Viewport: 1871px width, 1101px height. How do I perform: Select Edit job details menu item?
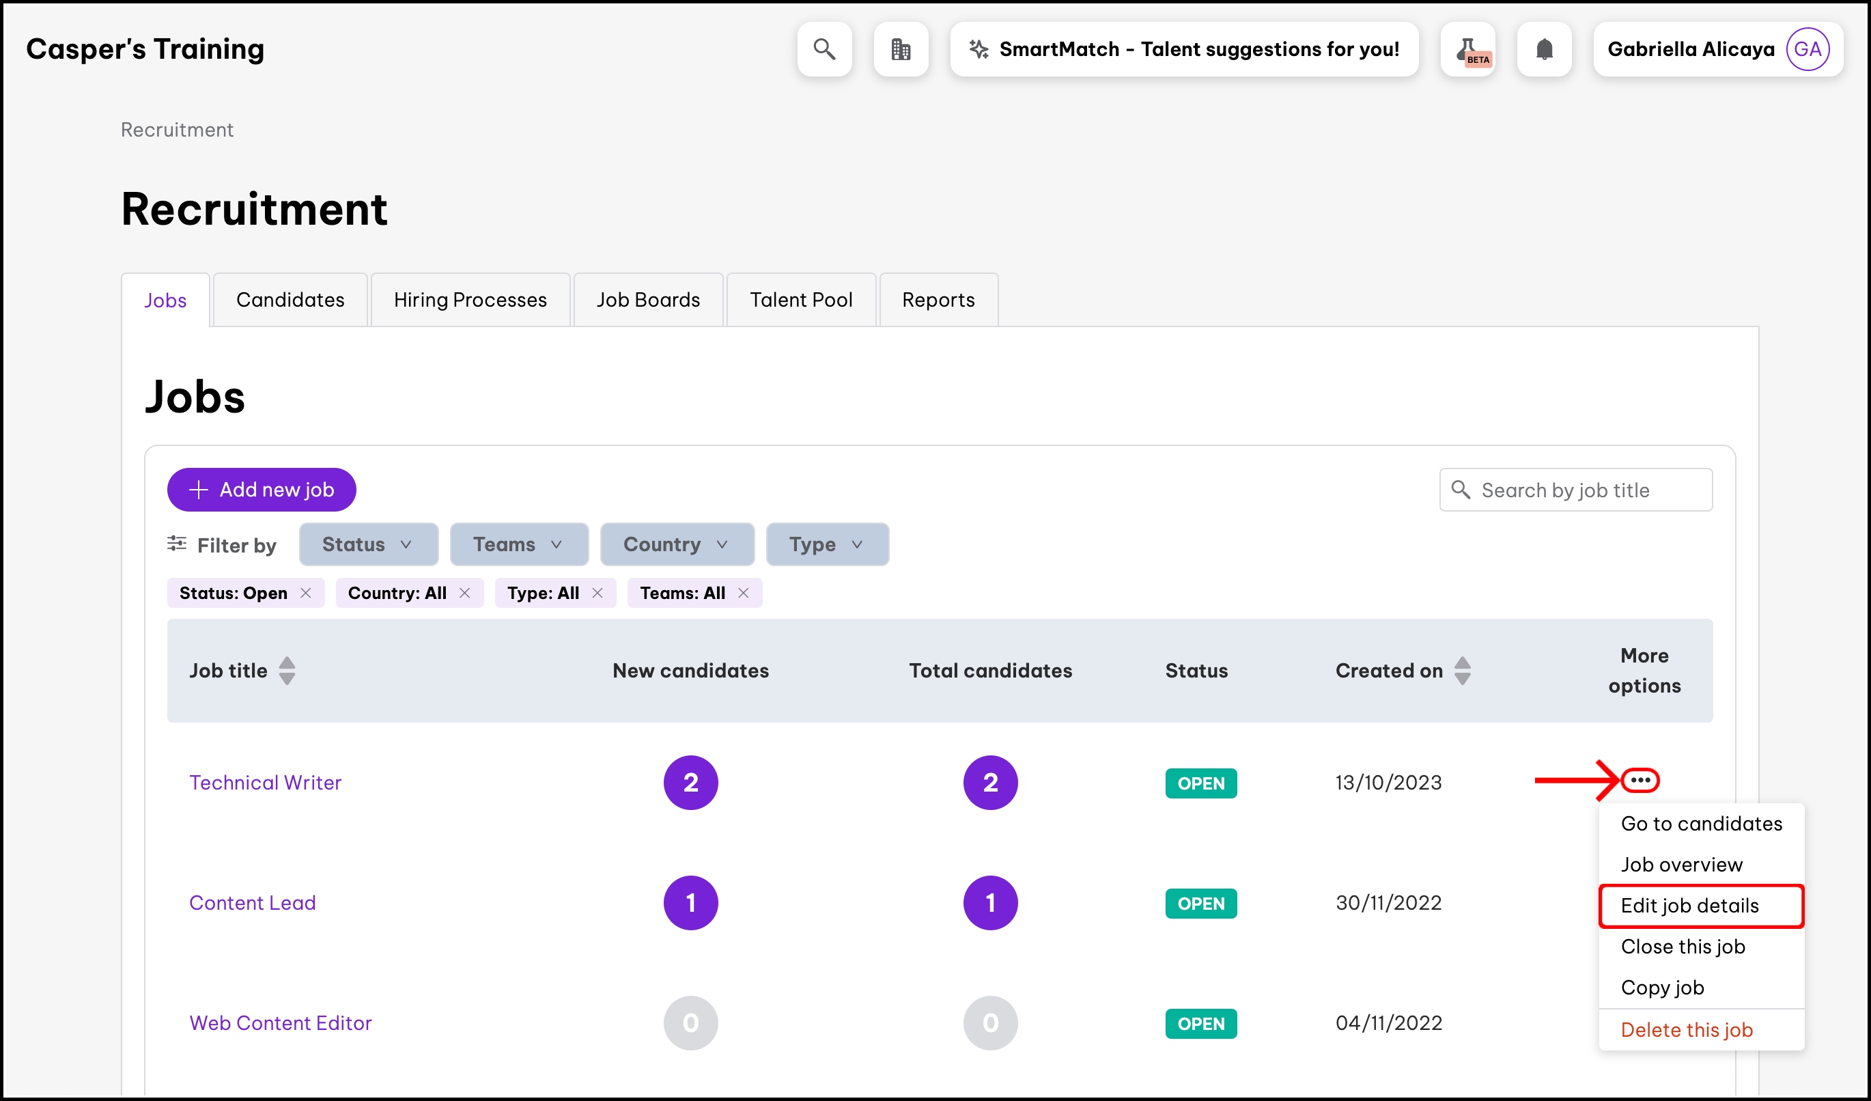point(1690,905)
